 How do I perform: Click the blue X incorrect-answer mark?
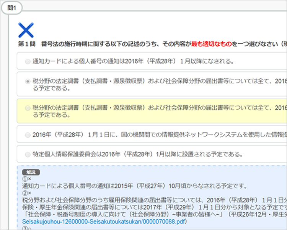point(26,30)
